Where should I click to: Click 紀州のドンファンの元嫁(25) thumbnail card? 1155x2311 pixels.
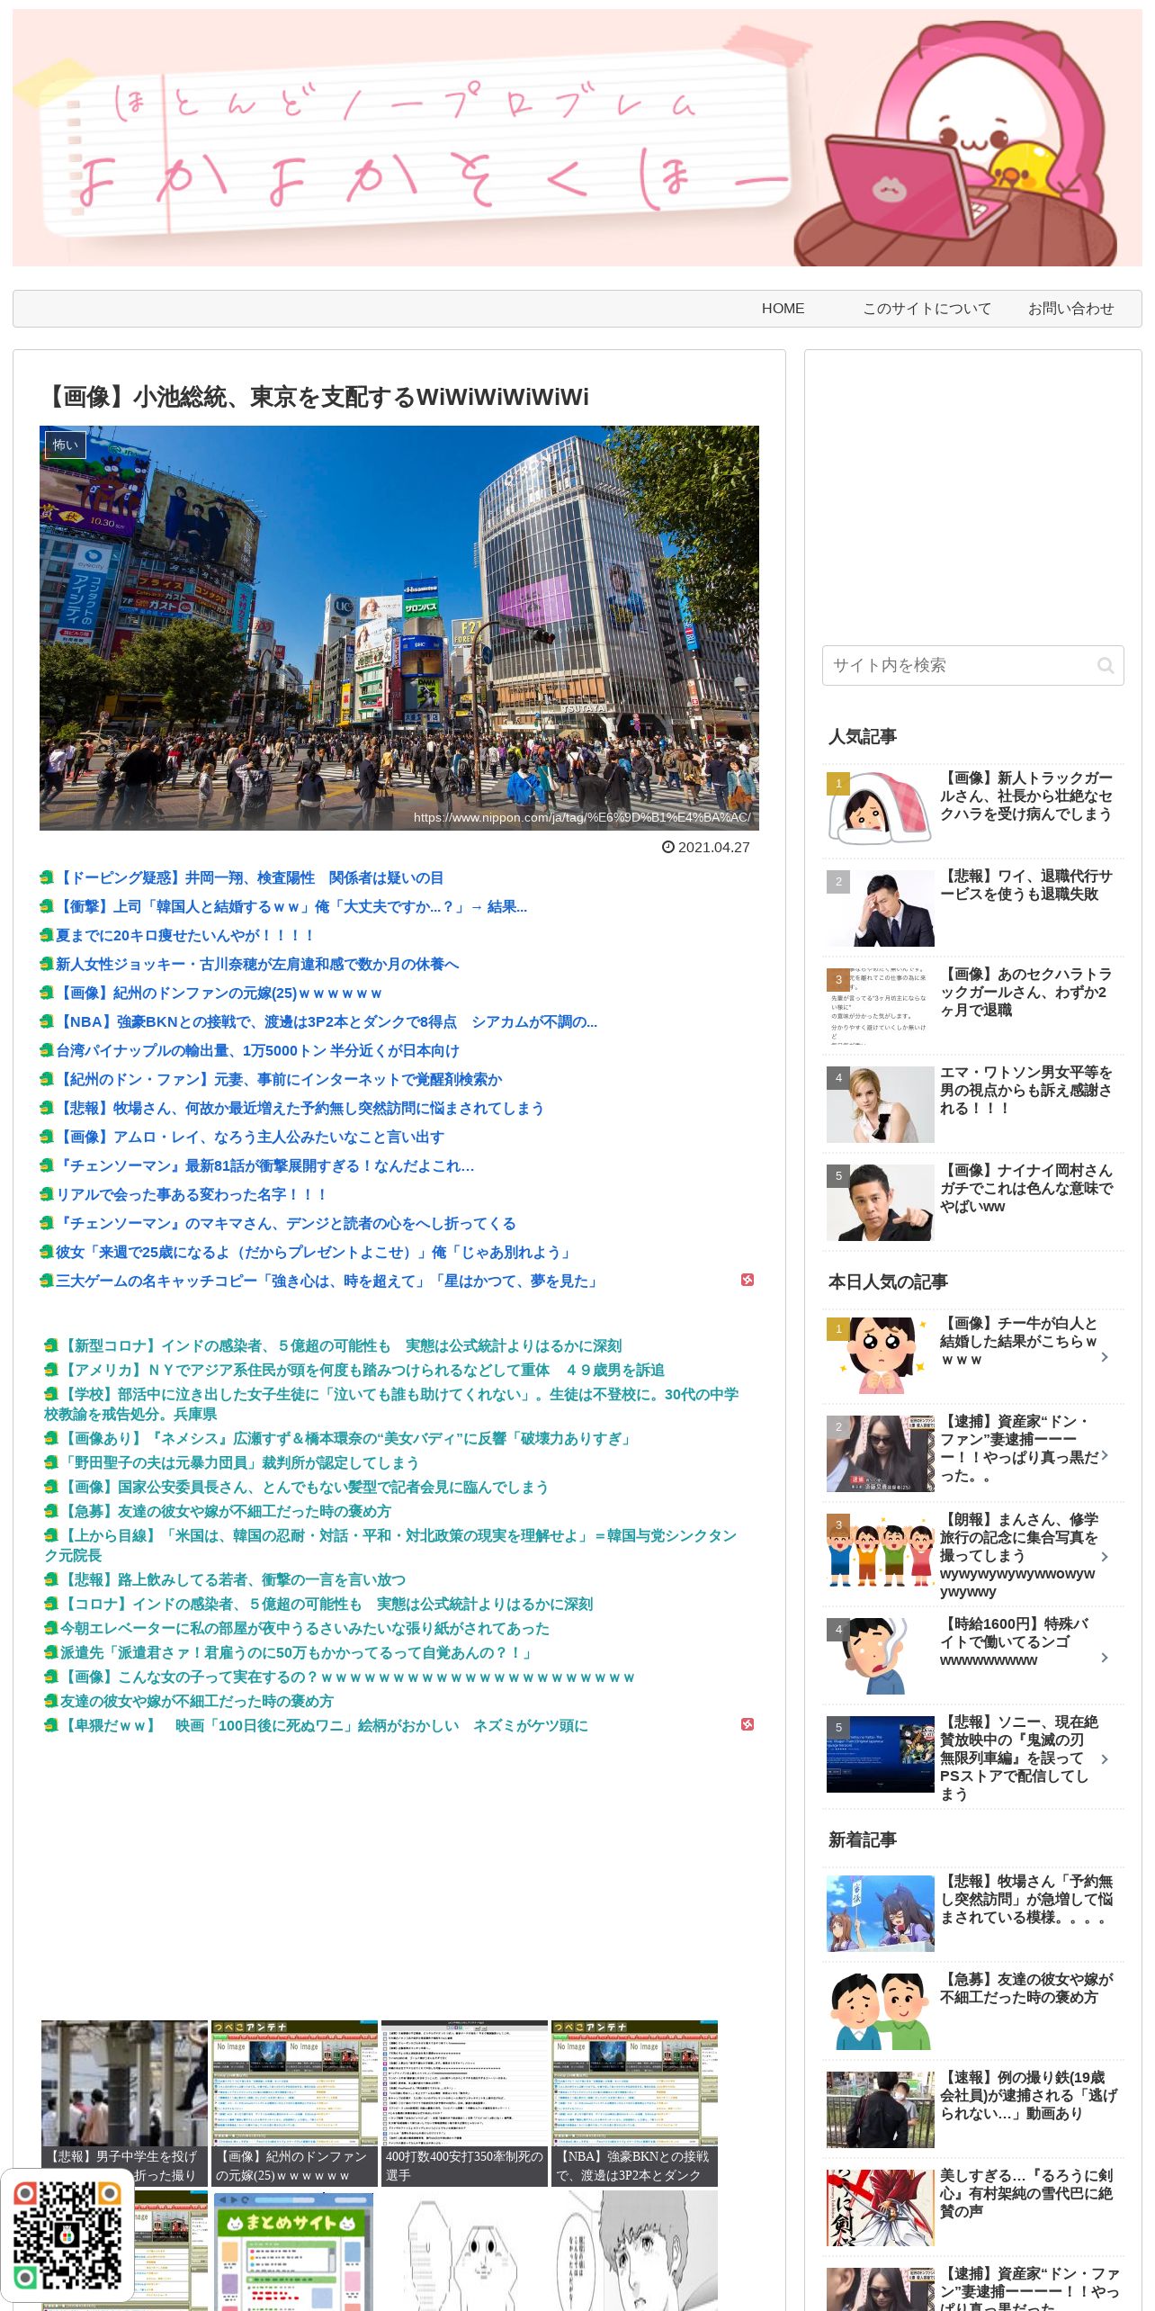(294, 2103)
